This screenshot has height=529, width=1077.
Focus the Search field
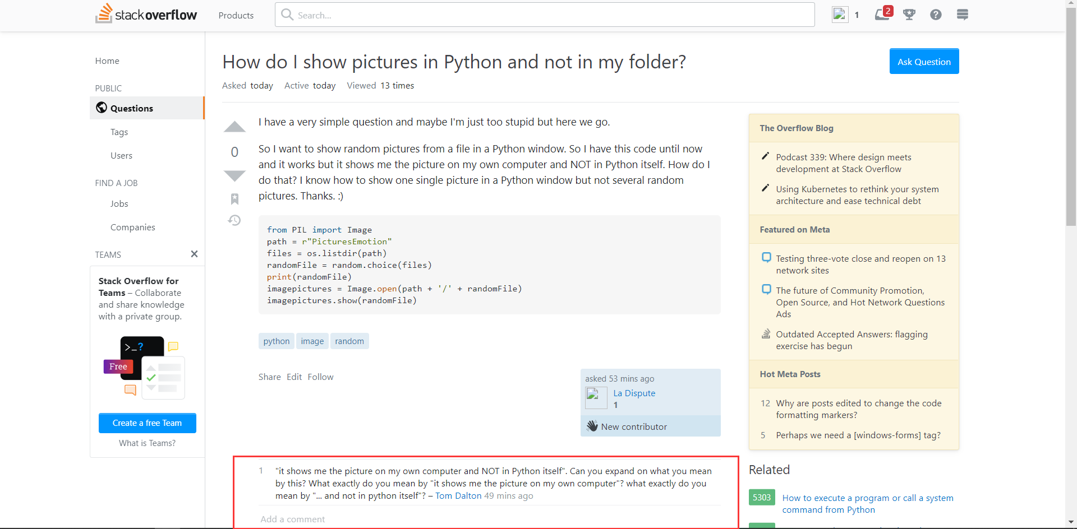(545, 15)
